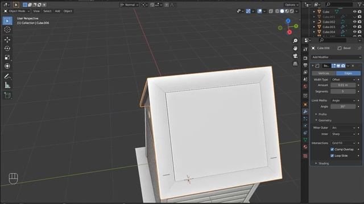Open the Object menu
Image resolution: width=364 pixels, height=204 pixels.
coord(68,11)
